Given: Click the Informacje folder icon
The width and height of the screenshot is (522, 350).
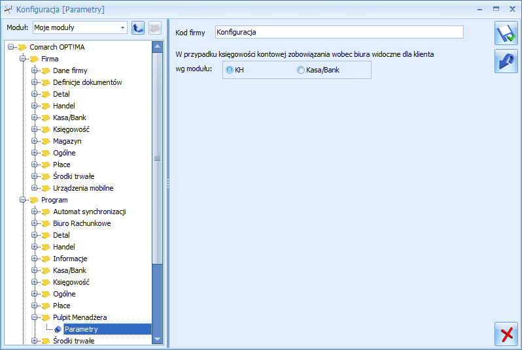Looking at the screenshot, I should [x=46, y=259].
